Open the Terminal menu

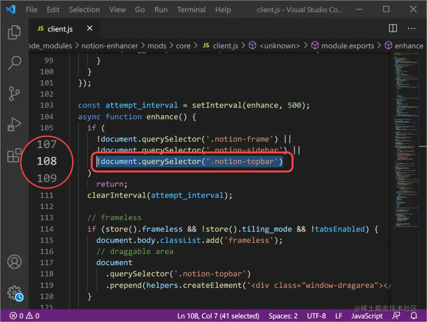click(191, 10)
